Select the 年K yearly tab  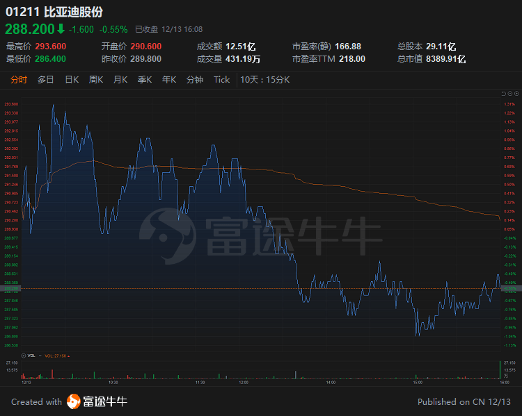(x=169, y=80)
